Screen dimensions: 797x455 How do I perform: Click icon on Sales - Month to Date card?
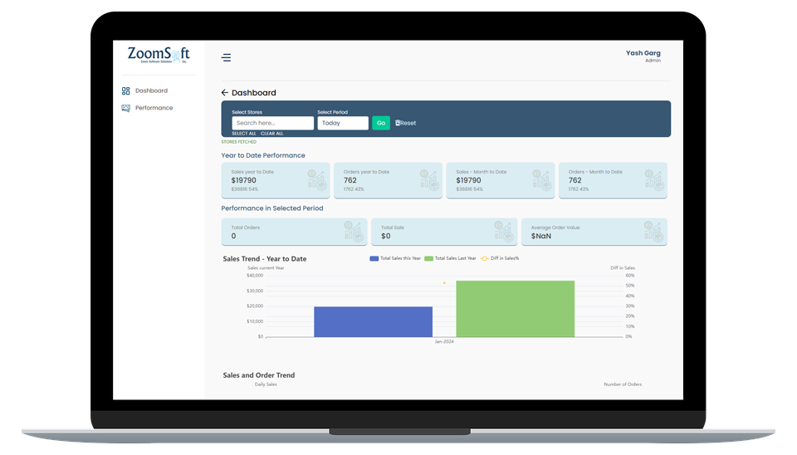point(542,180)
